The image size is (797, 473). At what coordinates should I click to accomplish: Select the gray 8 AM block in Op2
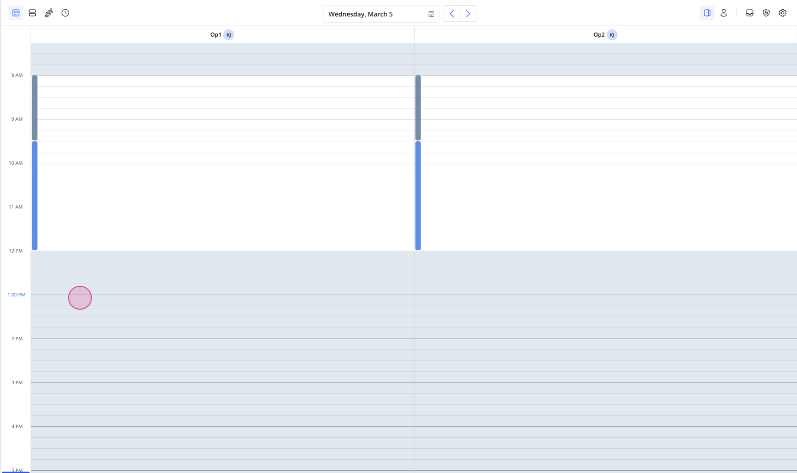point(418,108)
